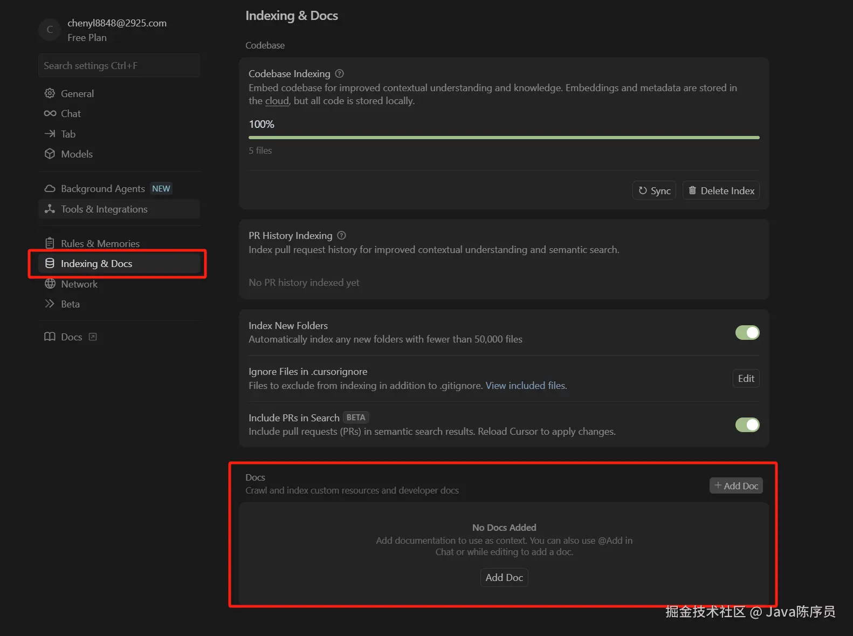853x636 pixels.
Task: Click the help icon next to PR History Indexing
Action: (x=341, y=235)
